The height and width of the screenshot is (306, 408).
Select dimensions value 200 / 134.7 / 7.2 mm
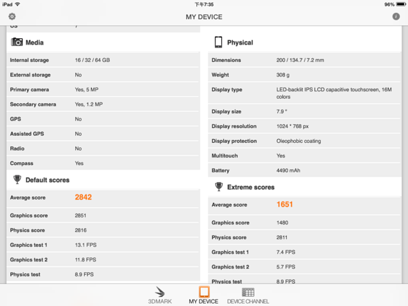click(300, 60)
